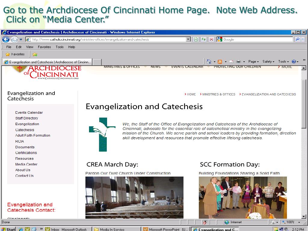The image size is (308, 231).
Task: Open a new blank tab
Action: tap(97, 62)
